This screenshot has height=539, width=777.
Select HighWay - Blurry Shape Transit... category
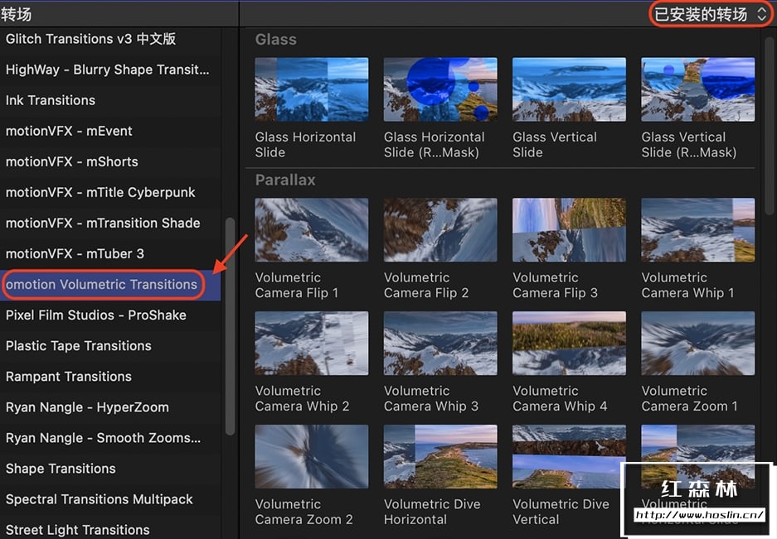click(x=110, y=70)
